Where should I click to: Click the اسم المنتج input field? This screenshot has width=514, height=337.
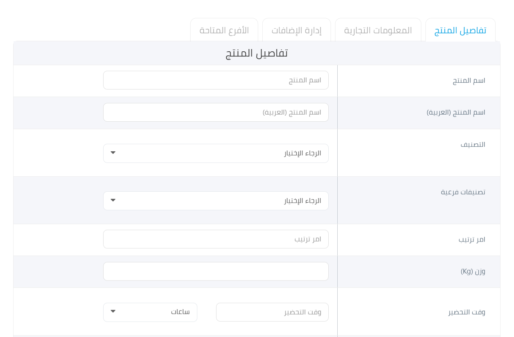click(x=216, y=80)
